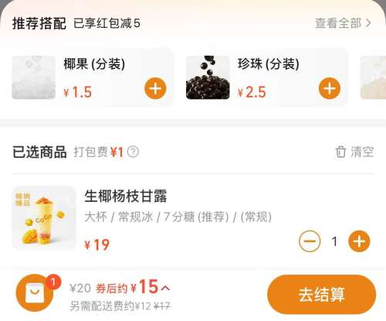Click the trash can clear-cart icon
Viewport: 386px width, 321px height.
(340, 152)
